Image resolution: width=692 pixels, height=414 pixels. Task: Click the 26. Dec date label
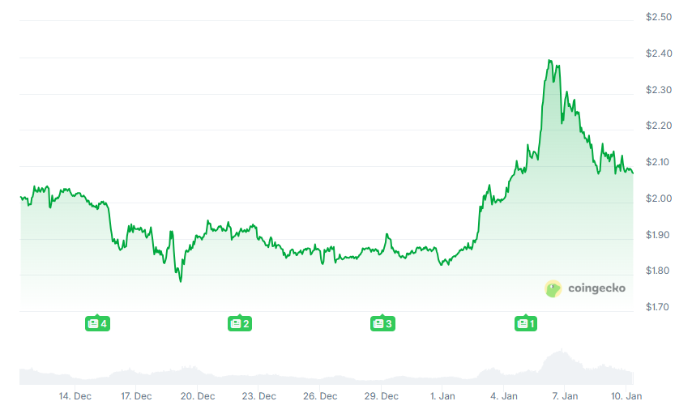click(320, 396)
